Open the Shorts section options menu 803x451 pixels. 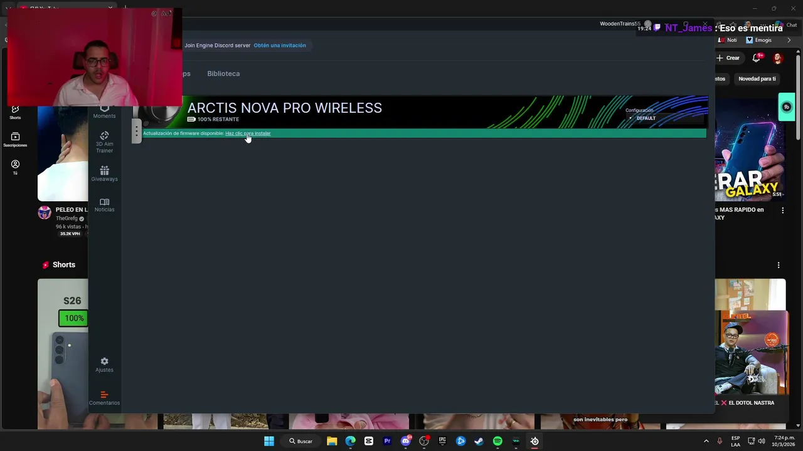(x=779, y=265)
